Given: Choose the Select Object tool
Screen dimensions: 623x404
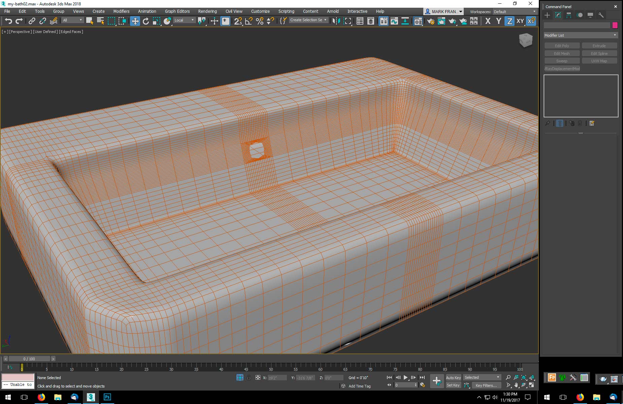Looking at the screenshot, I should coord(90,21).
